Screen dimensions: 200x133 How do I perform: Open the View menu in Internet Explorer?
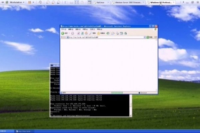(78, 29)
